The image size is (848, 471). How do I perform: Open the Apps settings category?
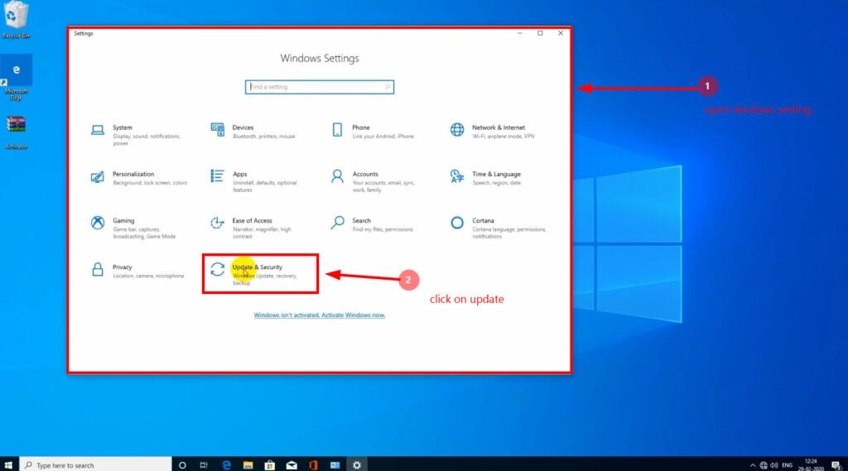[254, 181]
